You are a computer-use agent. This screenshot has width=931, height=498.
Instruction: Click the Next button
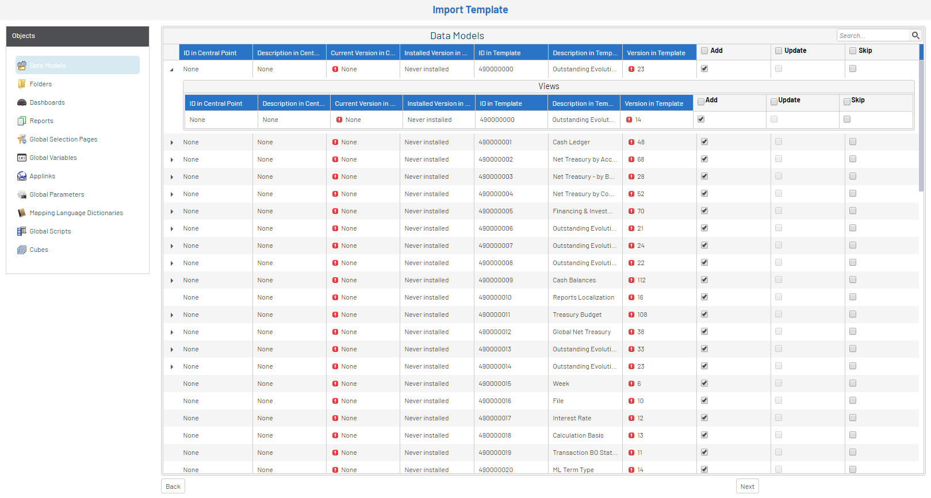[747, 486]
